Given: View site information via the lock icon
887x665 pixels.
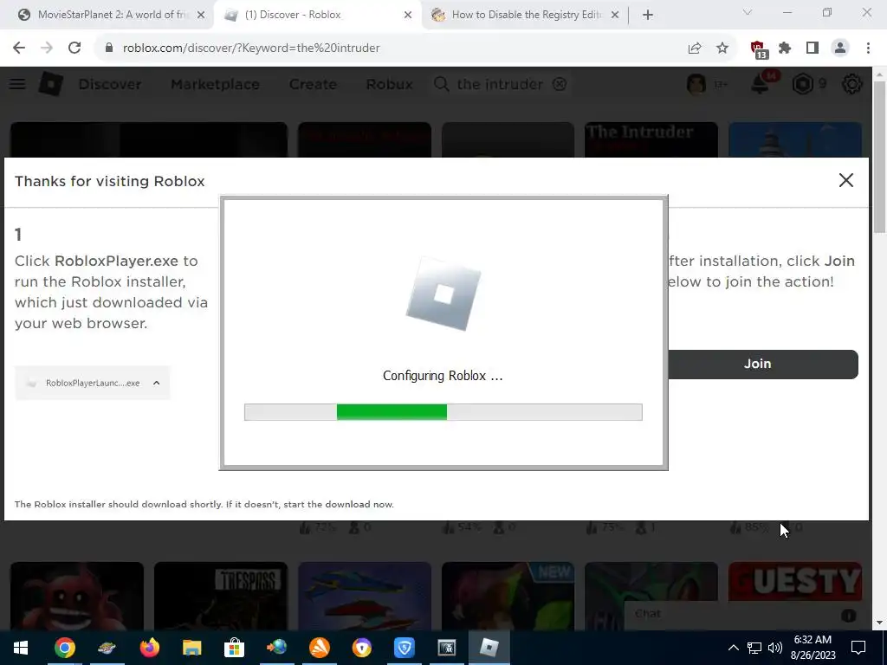Looking at the screenshot, I should pos(109,48).
